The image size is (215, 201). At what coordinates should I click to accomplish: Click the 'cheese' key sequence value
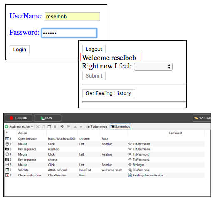coord(52,160)
